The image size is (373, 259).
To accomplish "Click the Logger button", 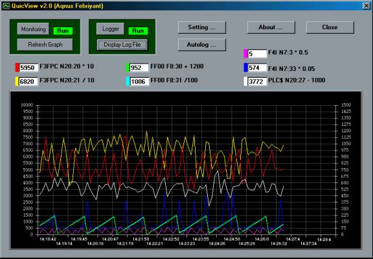I will pyautogui.click(x=110, y=29).
